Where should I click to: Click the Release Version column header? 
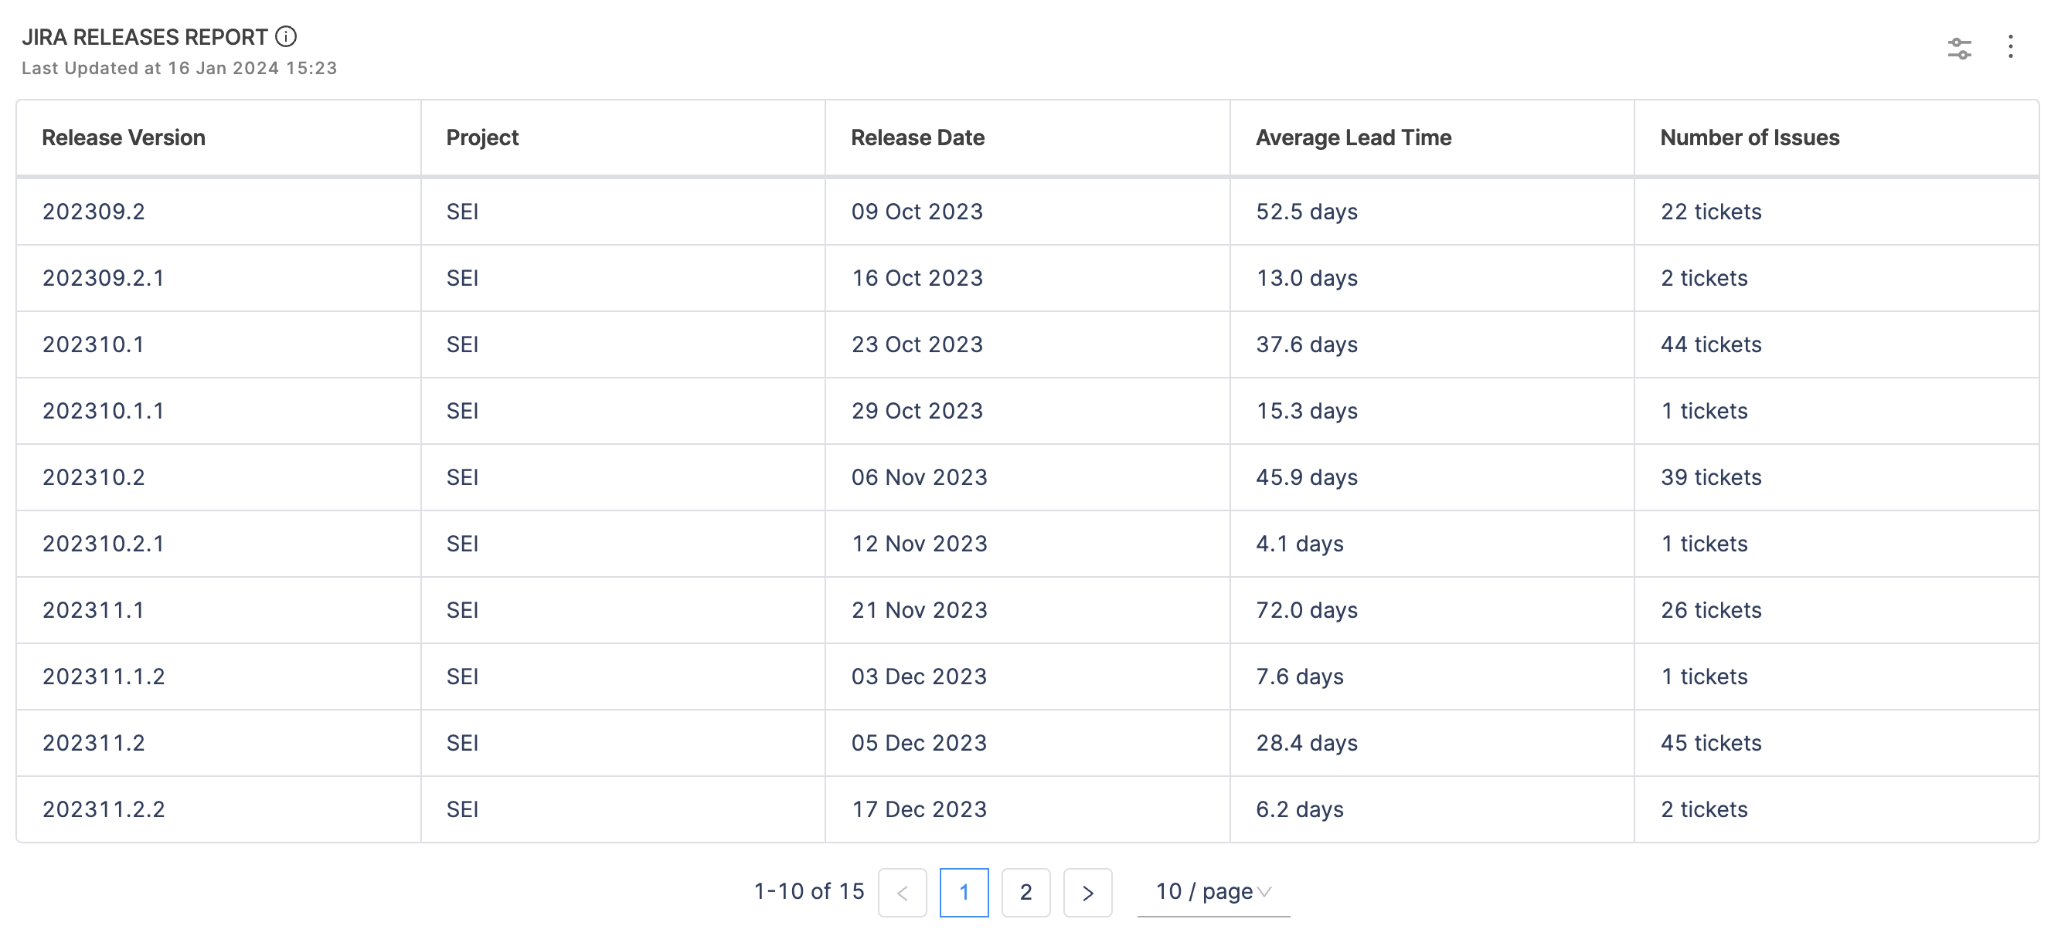pos(124,137)
